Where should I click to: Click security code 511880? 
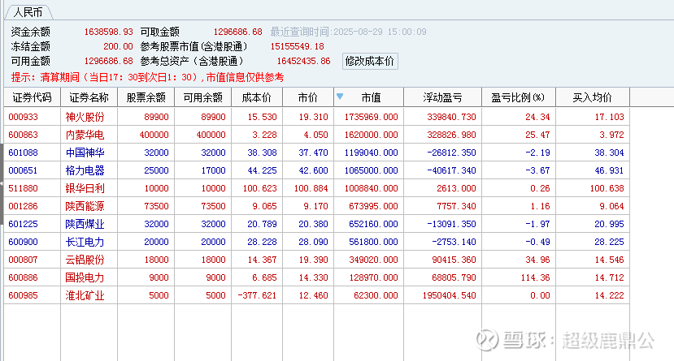24,188
